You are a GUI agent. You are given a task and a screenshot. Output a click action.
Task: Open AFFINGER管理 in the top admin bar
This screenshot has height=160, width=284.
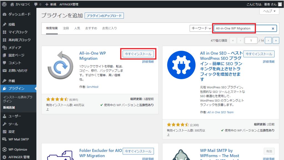pos(69,4)
